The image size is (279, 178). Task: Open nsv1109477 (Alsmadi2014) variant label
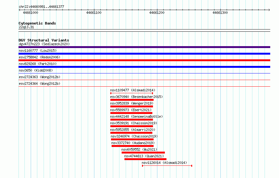[x=133, y=90]
